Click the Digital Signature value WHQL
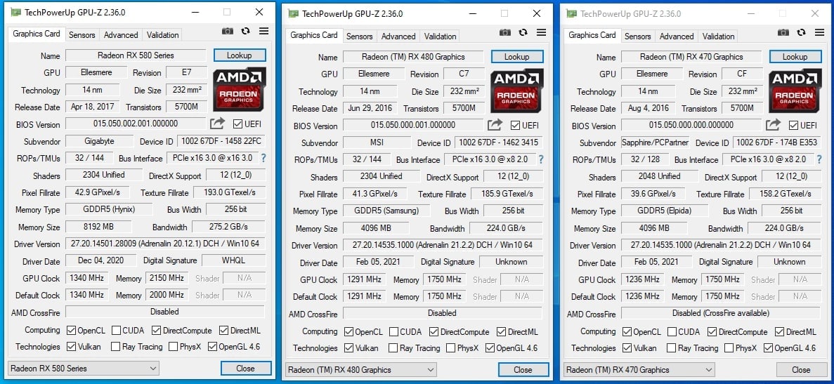 (233, 260)
